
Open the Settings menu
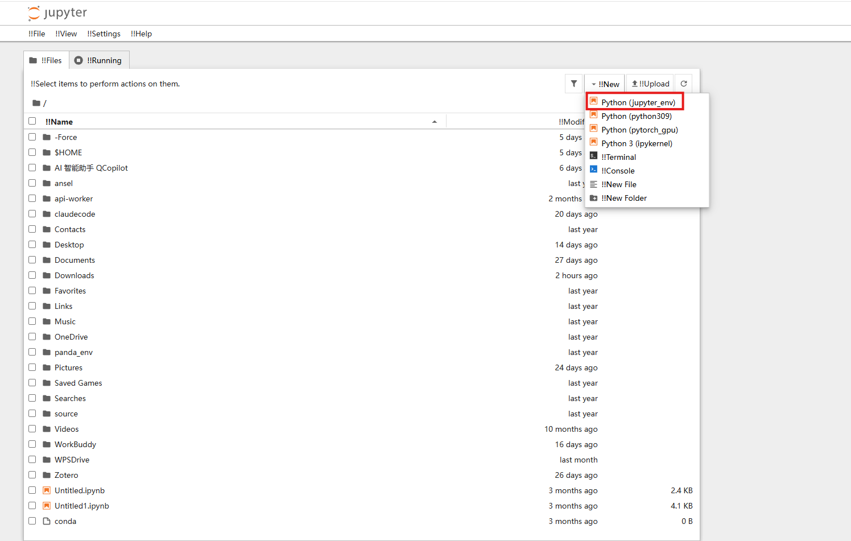(x=104, y=34)
